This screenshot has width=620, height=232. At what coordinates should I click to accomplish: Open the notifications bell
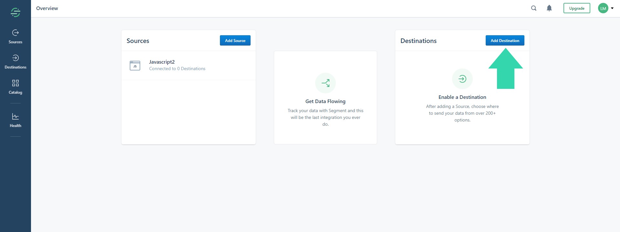tap(549, 8)
